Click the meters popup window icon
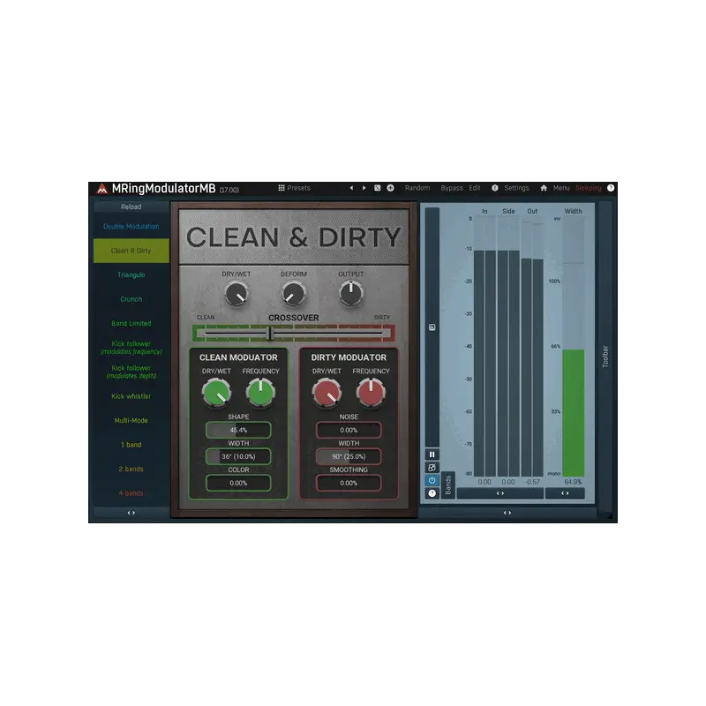Image resolution: width=706 pixels, height=706 pixels. (432, 468)
